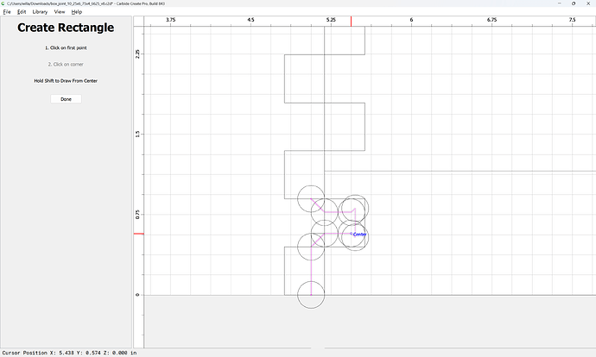Click the Done button

coord(66,99)
